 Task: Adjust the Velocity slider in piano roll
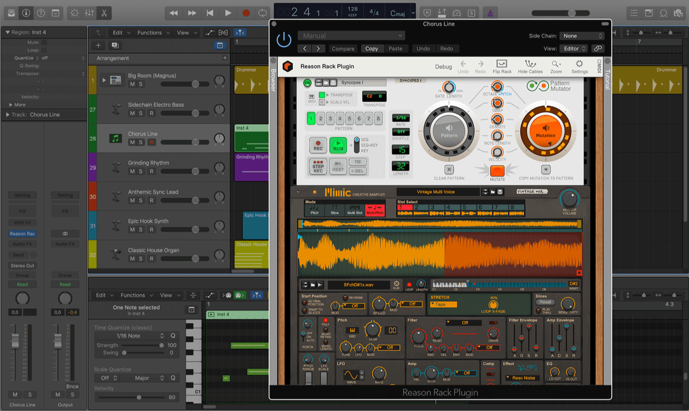[139, 397]
